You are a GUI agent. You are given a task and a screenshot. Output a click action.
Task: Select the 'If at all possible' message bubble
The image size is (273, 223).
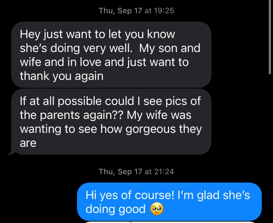(x=111, y=122)
